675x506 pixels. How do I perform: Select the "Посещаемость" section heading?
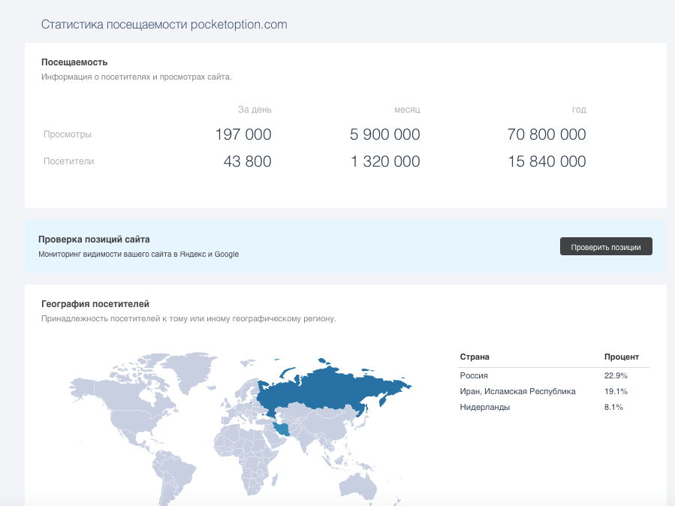click(74, 62)
